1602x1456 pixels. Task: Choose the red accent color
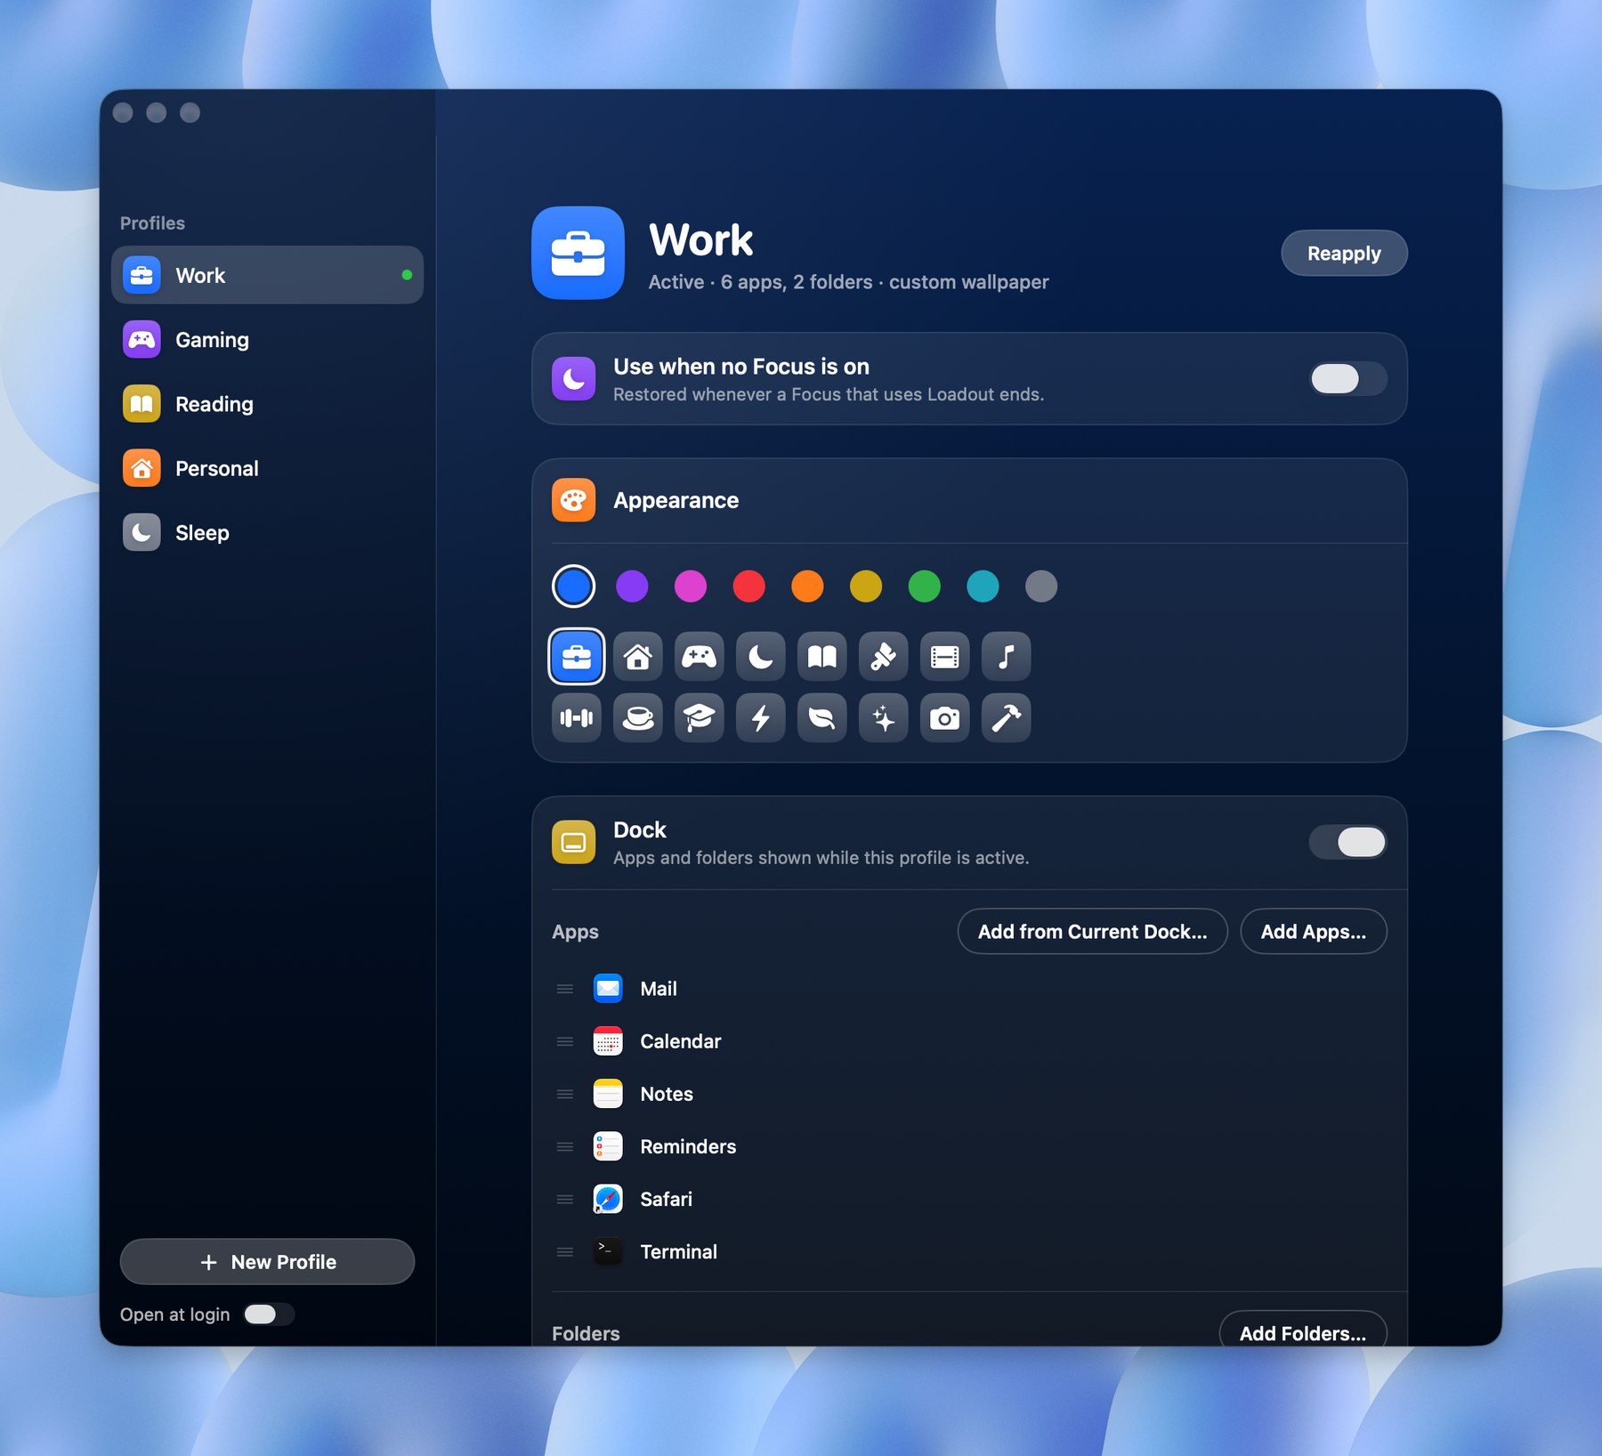(748, 586)
